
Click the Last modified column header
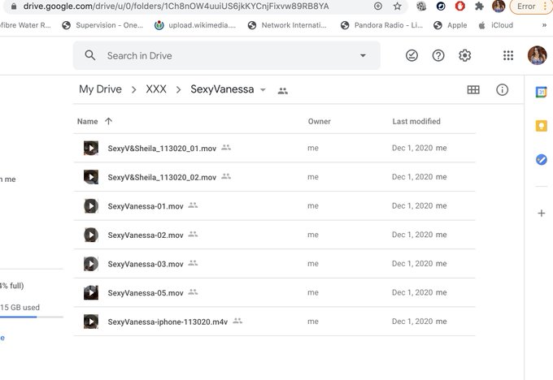point(416,122)
